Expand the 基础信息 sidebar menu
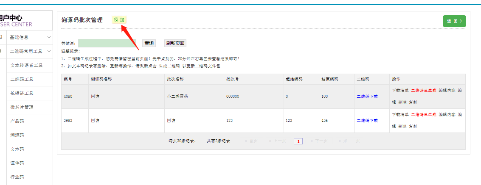Screen dimensions: 481x185 point(30,37)
